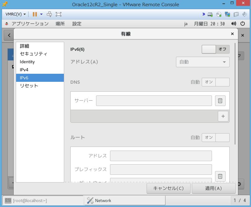
Task: Open the VMRC(V) menu
Action: tap(15, 14)
